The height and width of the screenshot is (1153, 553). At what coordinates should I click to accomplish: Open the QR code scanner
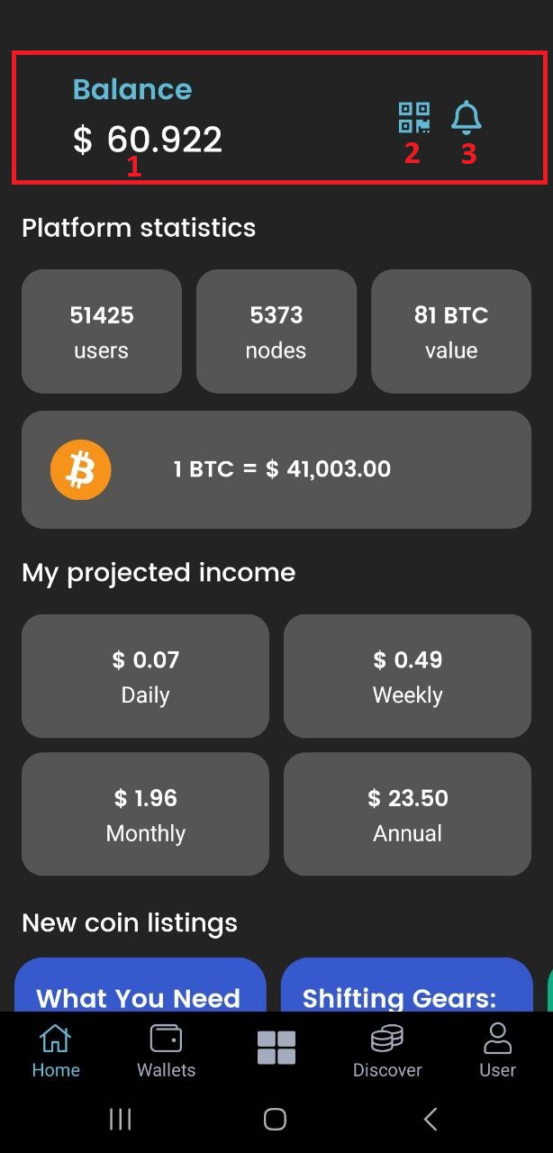pyautogui.click(x=413, y=118)
